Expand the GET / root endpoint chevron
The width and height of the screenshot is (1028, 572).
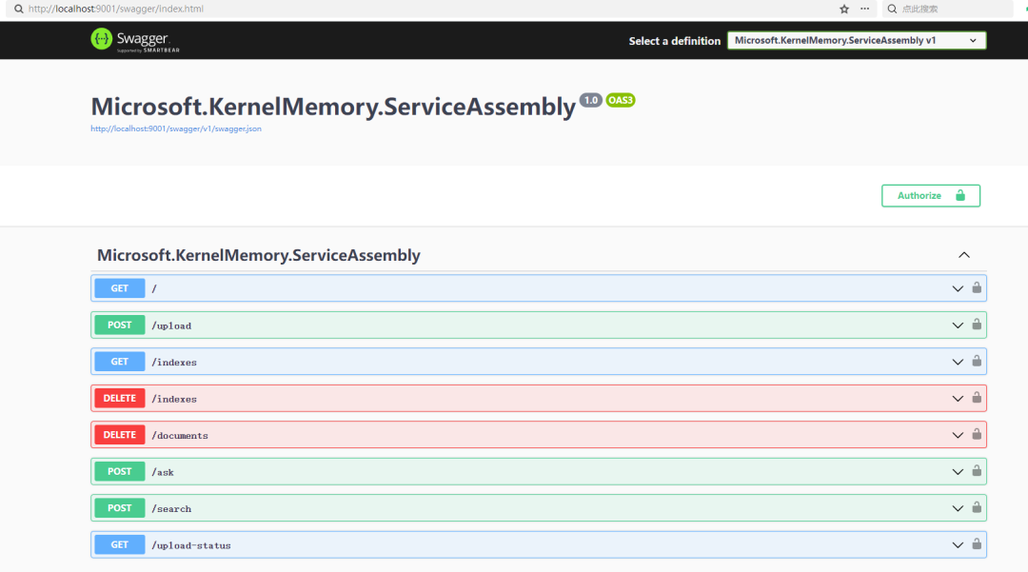coord(958,288)
